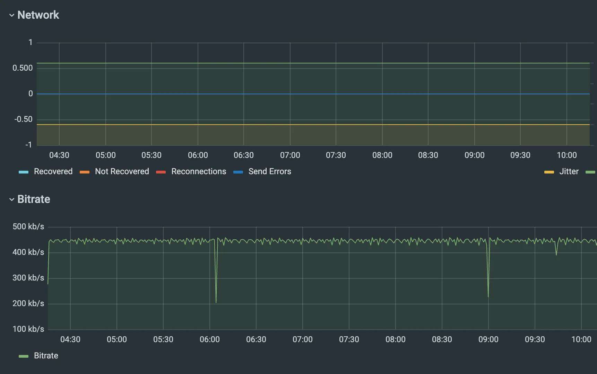Click the green series line in Network chart

313,63
